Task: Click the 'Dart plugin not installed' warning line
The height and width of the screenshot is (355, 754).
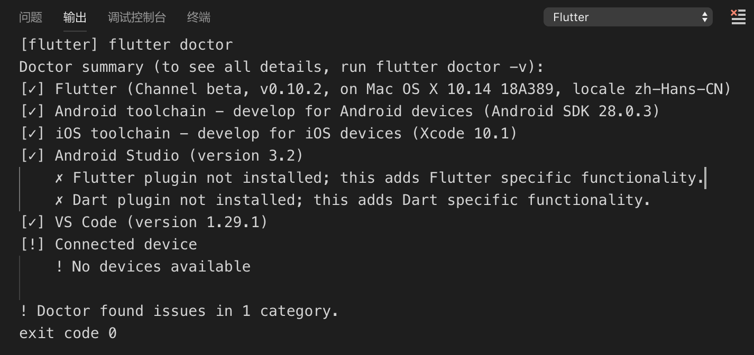Action: pos(352,200)
